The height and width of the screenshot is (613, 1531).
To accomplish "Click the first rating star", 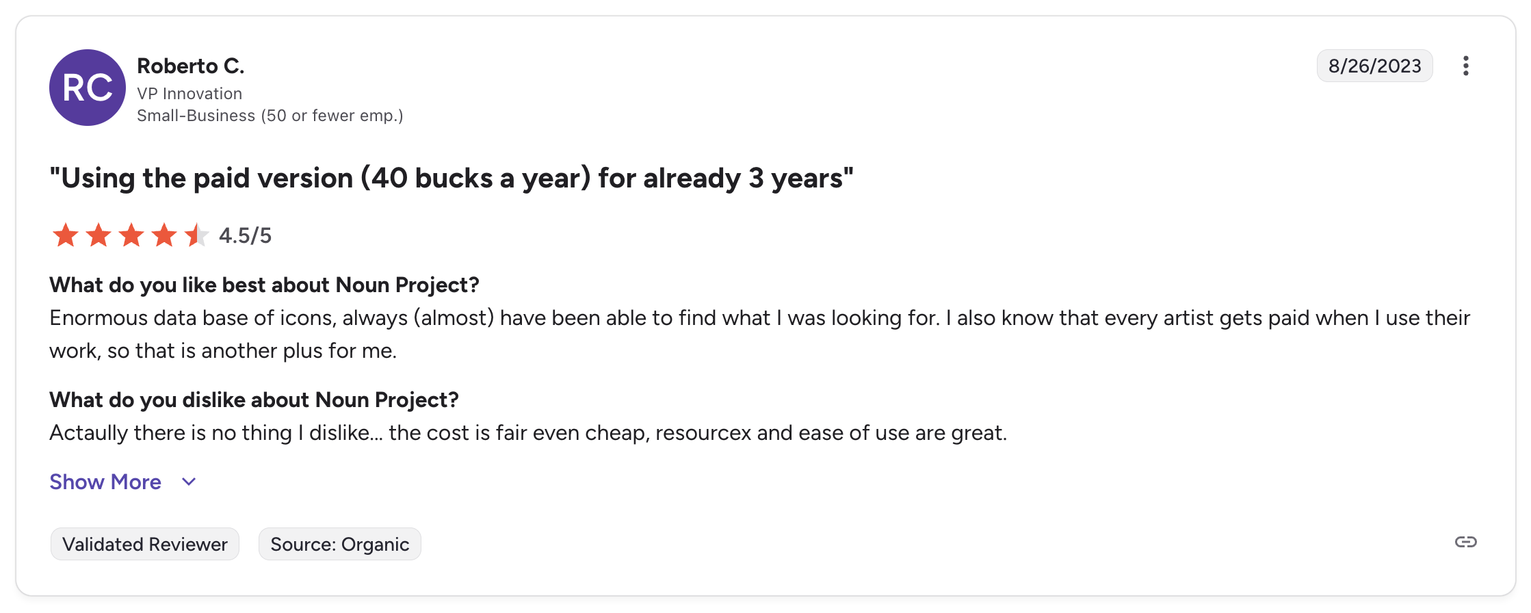I will [x=66, y=235].
